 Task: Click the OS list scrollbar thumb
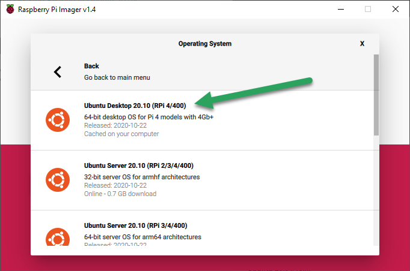[x=376, y=95]
